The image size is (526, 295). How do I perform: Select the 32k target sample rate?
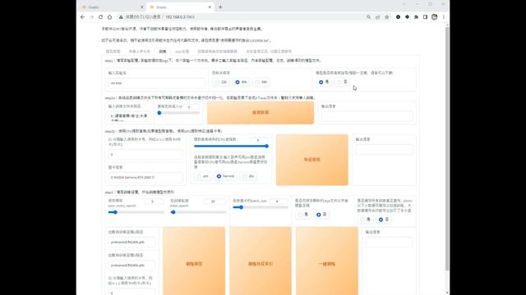pyautogui.click(x=221, y=82)
